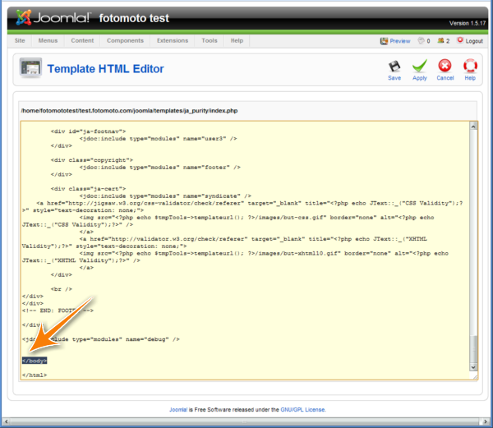
Task: Click the Template HTML Editor page icon
Action: tap(30, 67)
